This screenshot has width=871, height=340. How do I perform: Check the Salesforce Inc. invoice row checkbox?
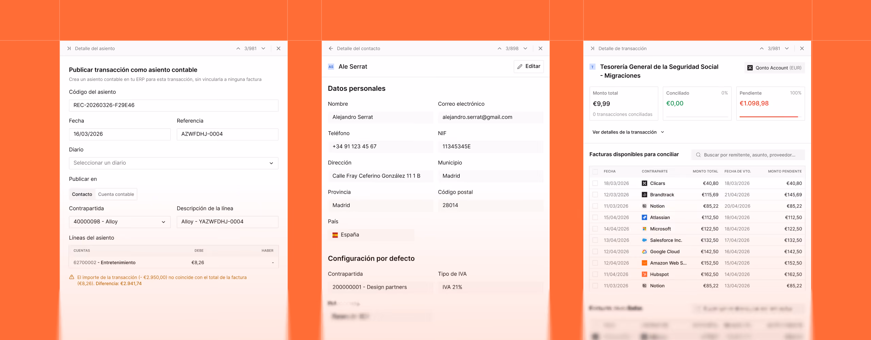coord(595,240)
